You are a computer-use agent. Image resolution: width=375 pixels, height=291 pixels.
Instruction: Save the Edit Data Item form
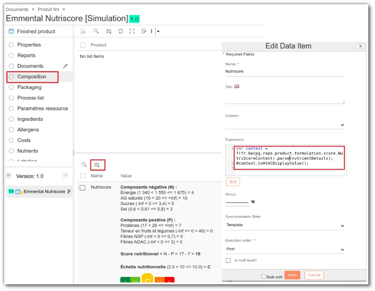(x=292, y=275)
